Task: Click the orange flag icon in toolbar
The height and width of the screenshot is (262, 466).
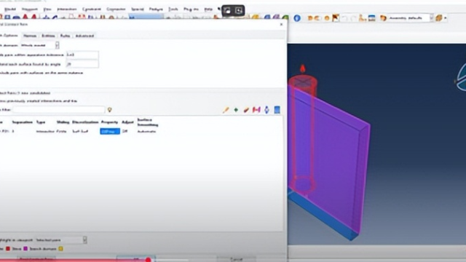Action: click(x=336, y=18)
